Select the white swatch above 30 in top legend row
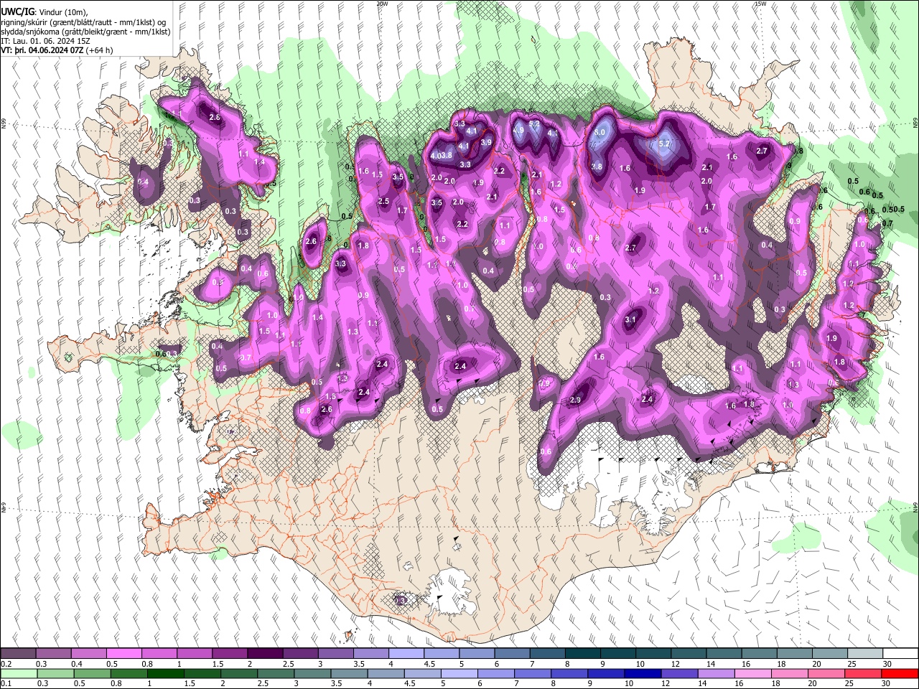Screen dimensions: 919x689 [900, 653]
